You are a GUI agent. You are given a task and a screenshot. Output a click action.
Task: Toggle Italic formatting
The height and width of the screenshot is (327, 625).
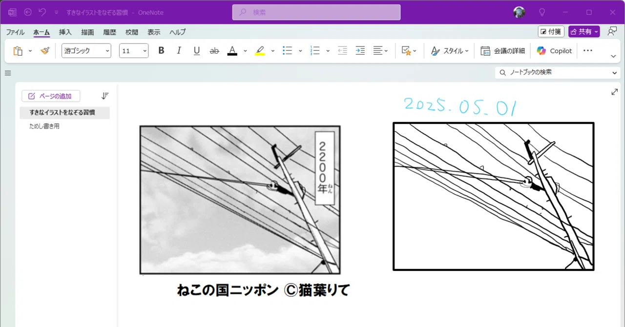[179, 51]
